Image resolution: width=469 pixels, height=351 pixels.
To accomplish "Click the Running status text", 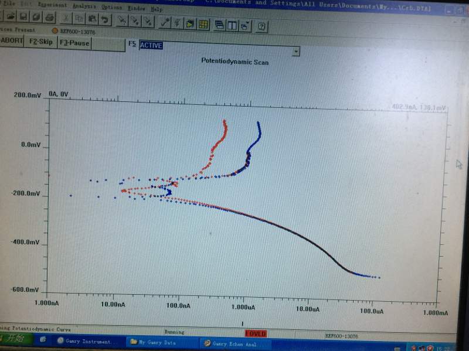I will [174, 332].
